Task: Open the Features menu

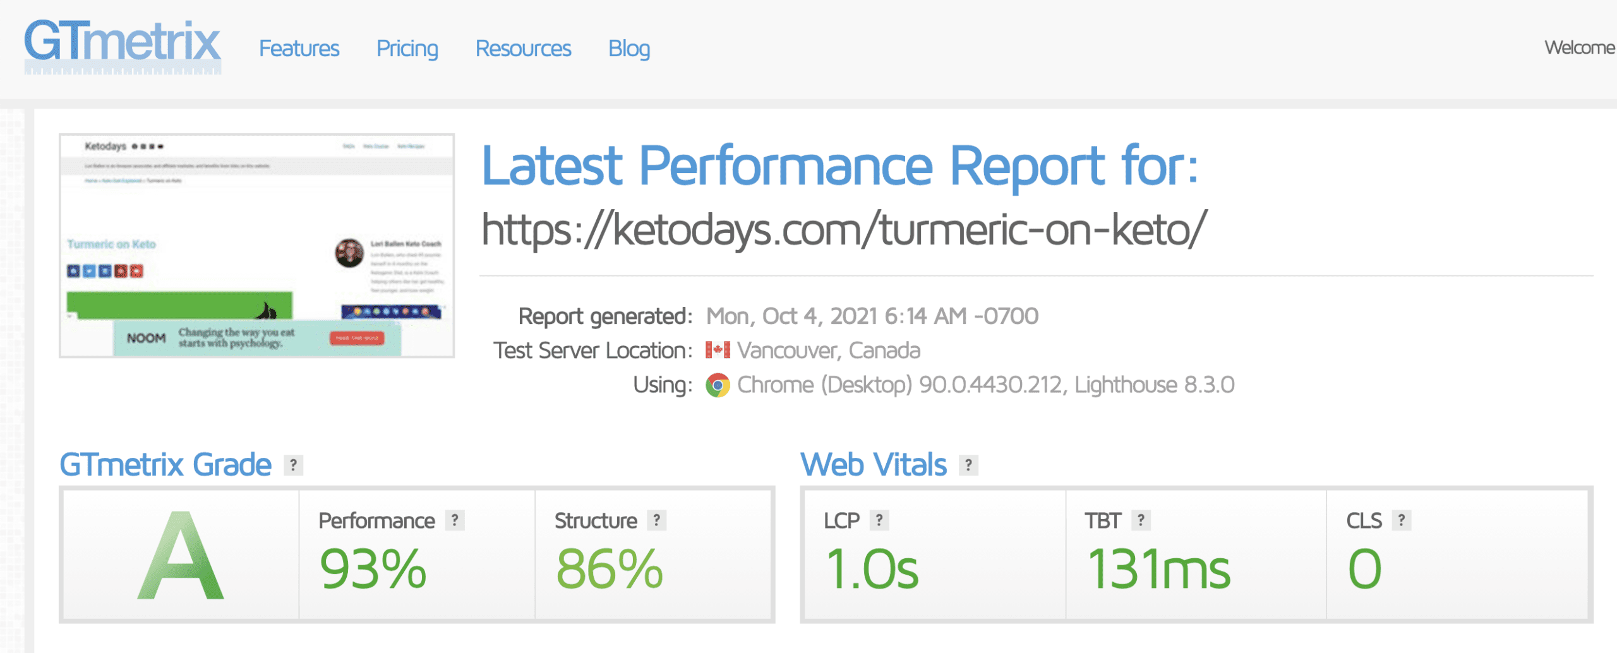Action: click(299, 49)
